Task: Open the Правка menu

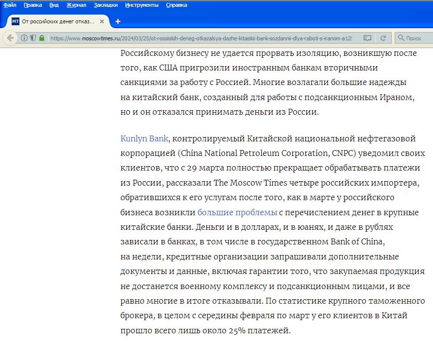Action: [x=33, y=5]
